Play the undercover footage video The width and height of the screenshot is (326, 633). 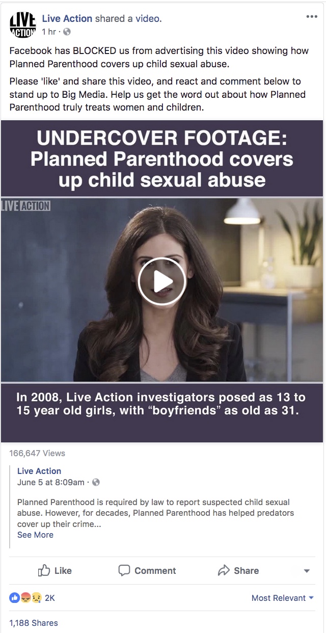162,282
